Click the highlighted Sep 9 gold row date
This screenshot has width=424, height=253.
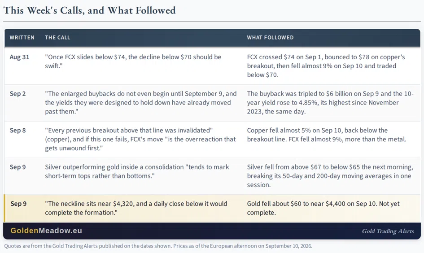(x=18, y=204)
